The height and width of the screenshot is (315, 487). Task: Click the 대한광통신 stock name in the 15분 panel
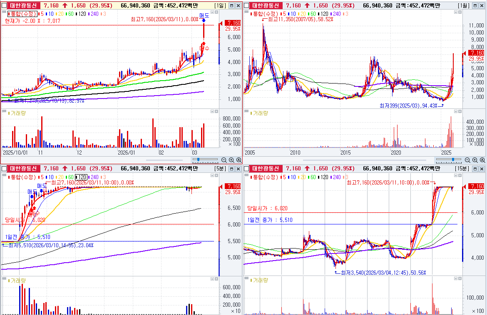pyautogui.click(x=266, y=169)
